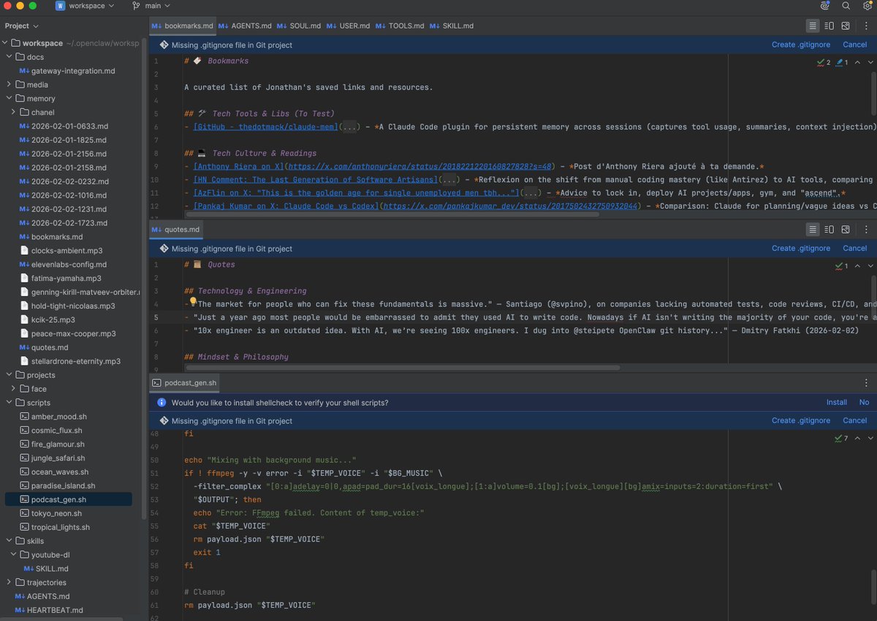Click inspection checkmark showing 1 in quotes.md
The image size is (877, 621).
842,266
